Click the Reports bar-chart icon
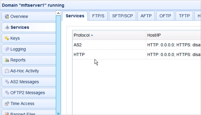The height and width of the screenshot is (115, 201). click(x=7, y=60)
